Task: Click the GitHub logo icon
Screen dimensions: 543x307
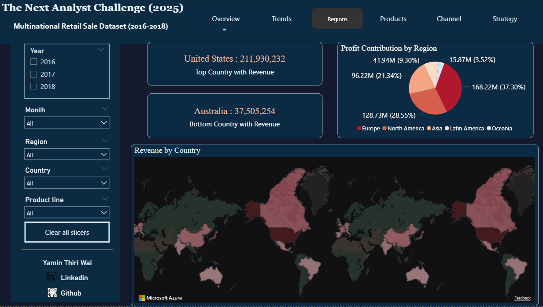Action: (x=52, y=292)
